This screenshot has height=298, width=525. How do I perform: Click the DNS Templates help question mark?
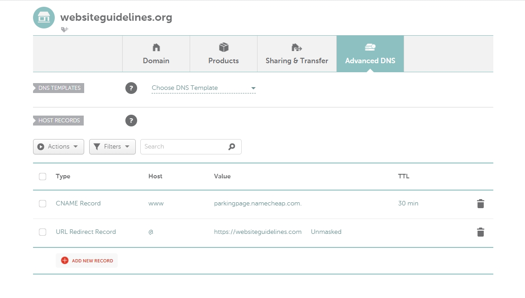point(131,88)
